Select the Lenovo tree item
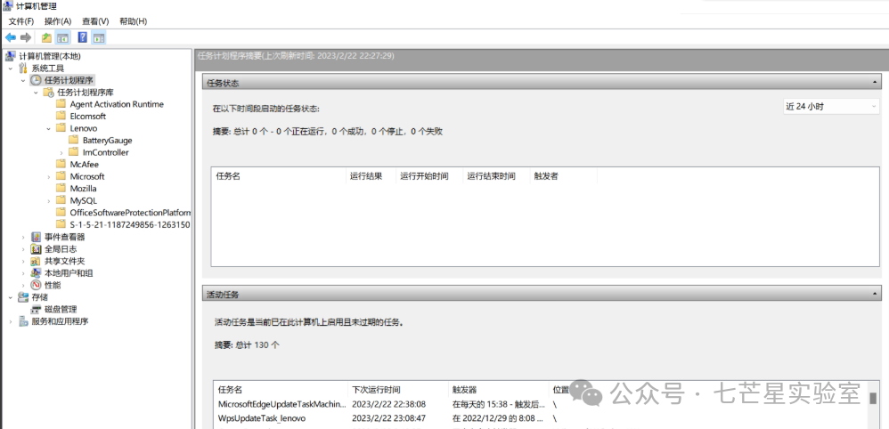Screen dimensions: 889x429 tap(84, 128)
